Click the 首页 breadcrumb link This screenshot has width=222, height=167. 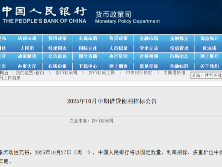pyautogui.click(x=40, y=73)
